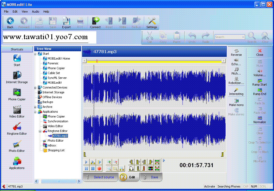Set markers around the whole document
Viewport: 274px width, 191px height.
[x=131, y=168]
